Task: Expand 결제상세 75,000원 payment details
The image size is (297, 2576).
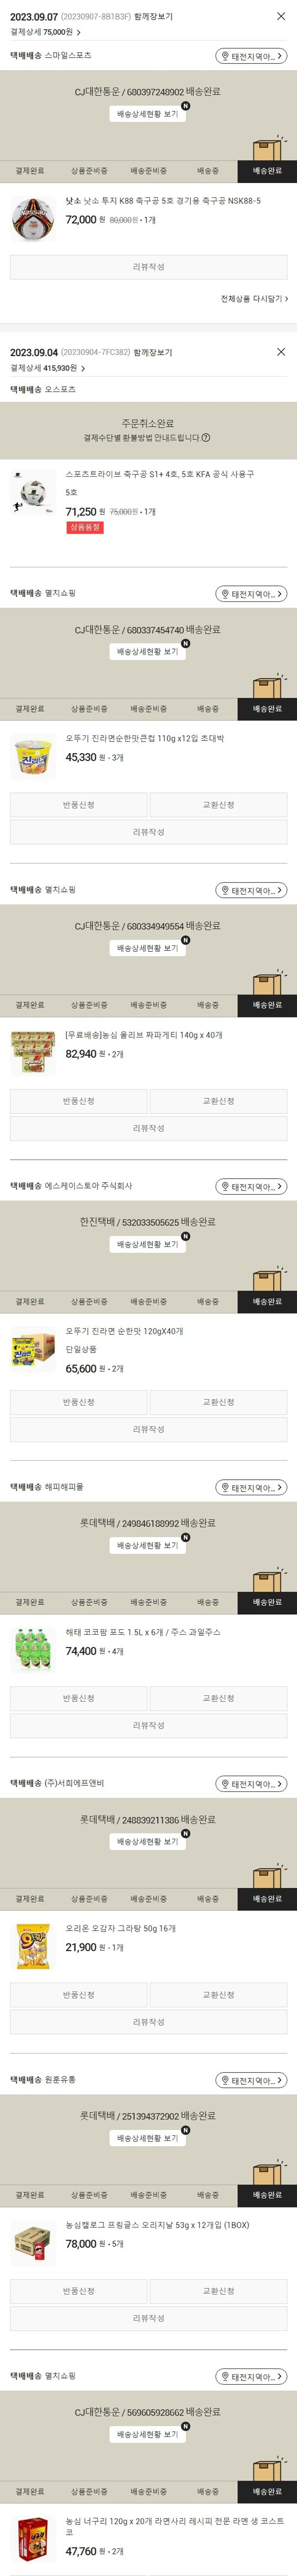Action: pyautogui.click(x=46, y=32)
